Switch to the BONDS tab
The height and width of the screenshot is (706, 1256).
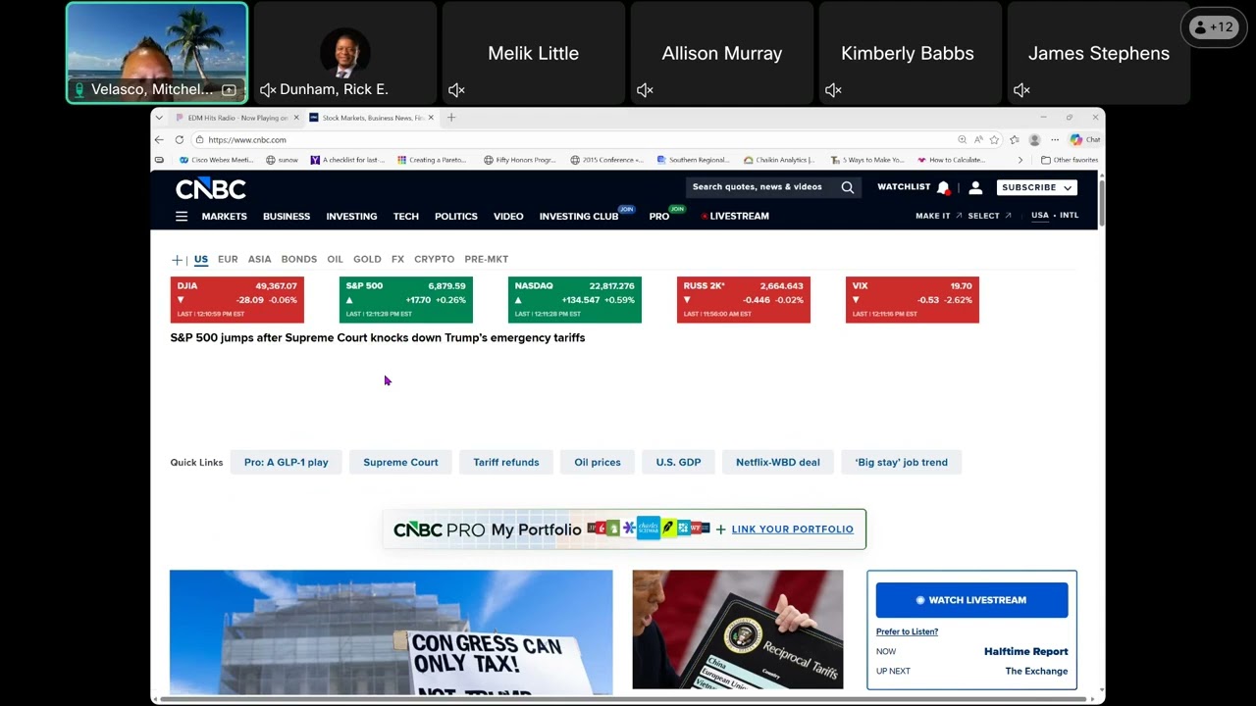coord(299,260)
